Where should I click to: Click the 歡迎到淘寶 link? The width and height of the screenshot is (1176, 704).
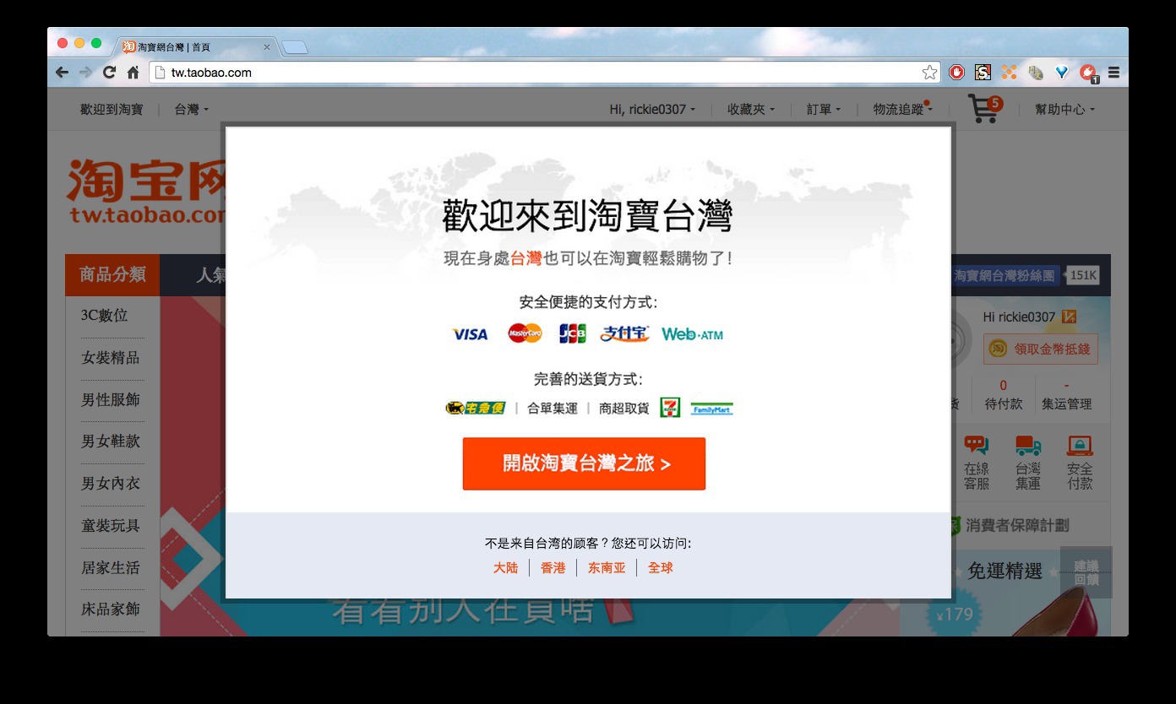(x=112, y=110)
